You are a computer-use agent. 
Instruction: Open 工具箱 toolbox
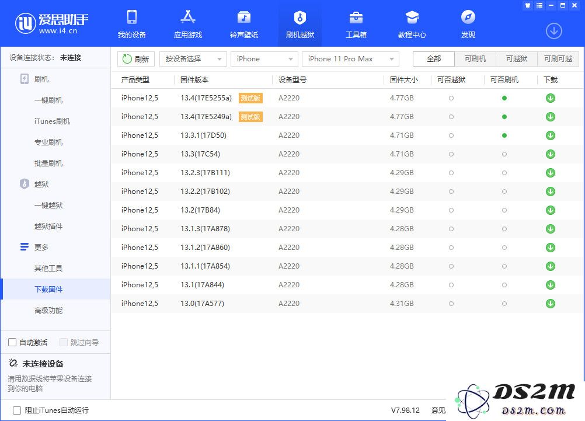tap(356, 25)
